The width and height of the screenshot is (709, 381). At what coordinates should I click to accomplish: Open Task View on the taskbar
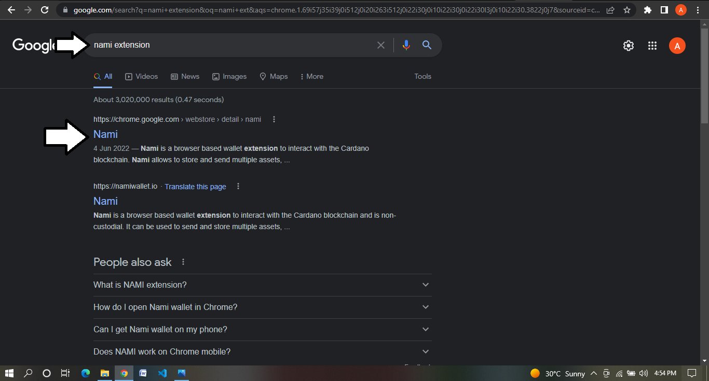(x=65, y=373)
